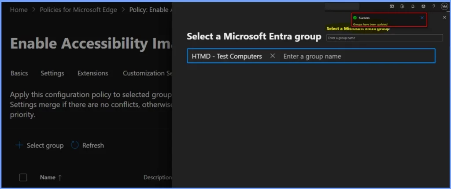
Task: Focus the small Enter a group name field
Action: coord(384,38)
